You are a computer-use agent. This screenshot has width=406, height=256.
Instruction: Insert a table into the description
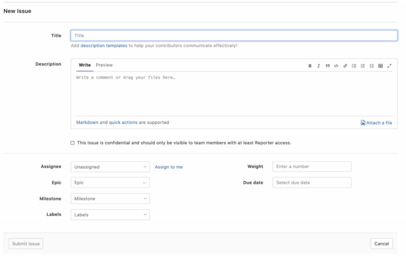click(x=380, y=66)
